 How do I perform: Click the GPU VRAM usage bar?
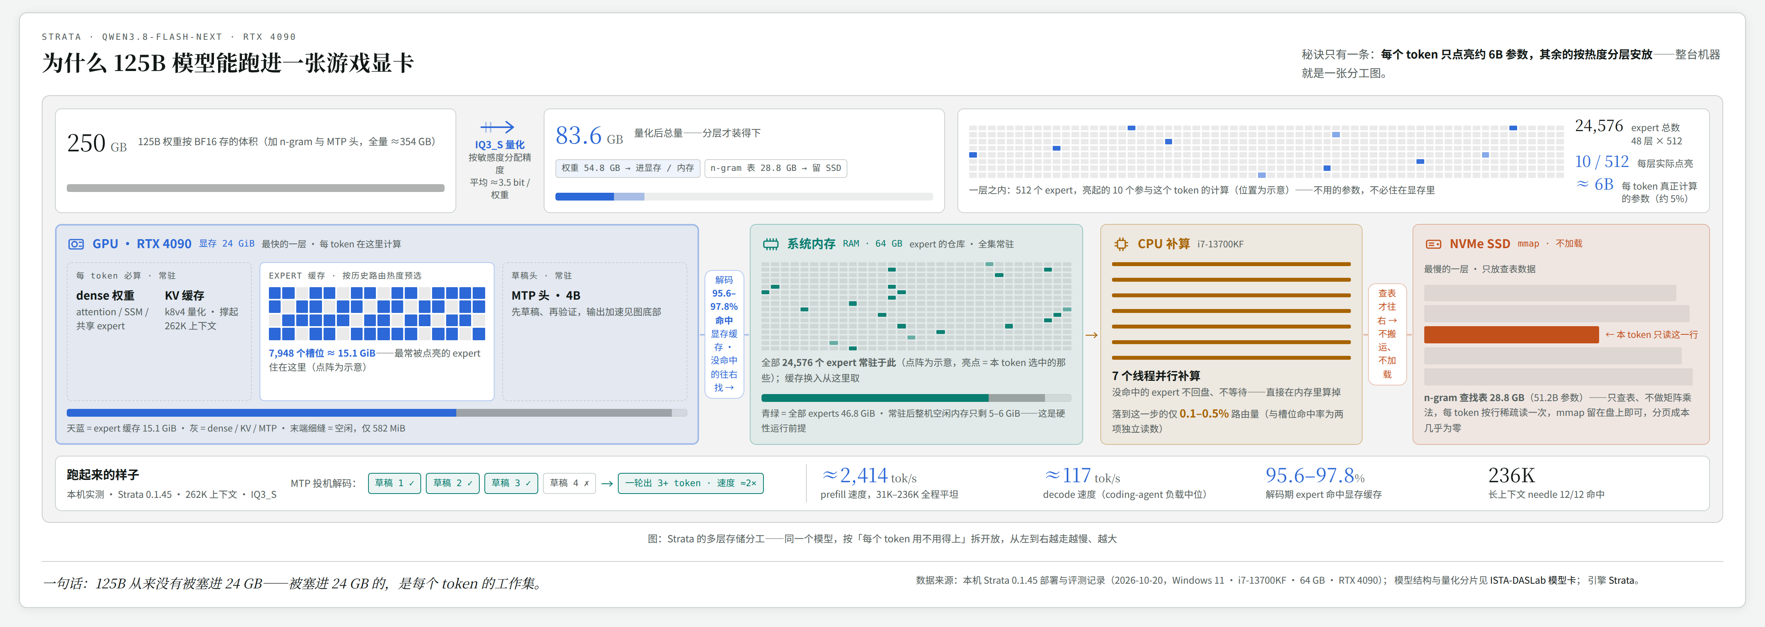click(377, 412)
